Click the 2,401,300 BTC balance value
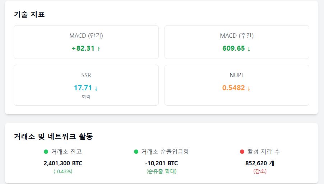The image size is (324, 184). click(63, 163)
